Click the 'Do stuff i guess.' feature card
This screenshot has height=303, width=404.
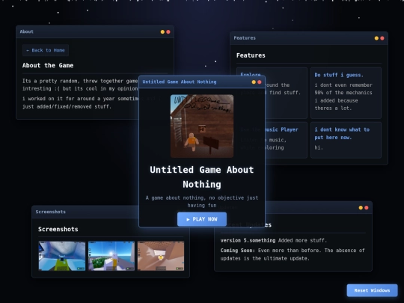point(346,93)
